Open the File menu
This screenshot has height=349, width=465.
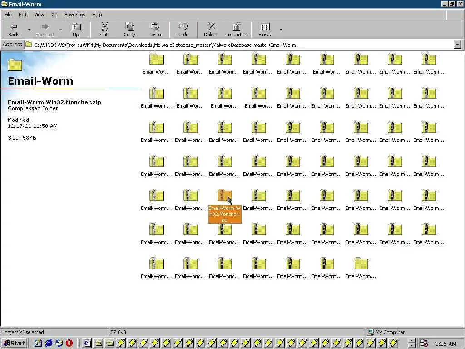[x=8, y=15]
